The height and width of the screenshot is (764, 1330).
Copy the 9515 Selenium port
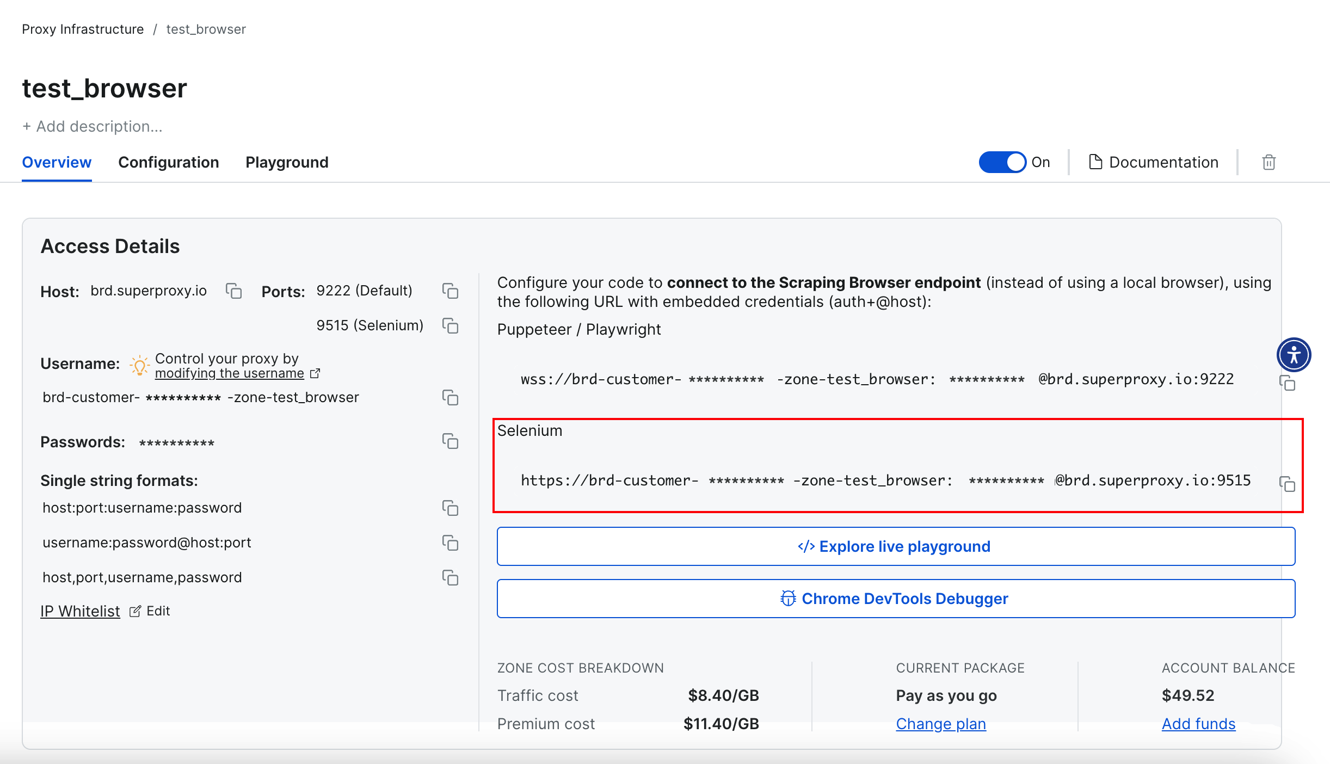[x=450, y=326]
